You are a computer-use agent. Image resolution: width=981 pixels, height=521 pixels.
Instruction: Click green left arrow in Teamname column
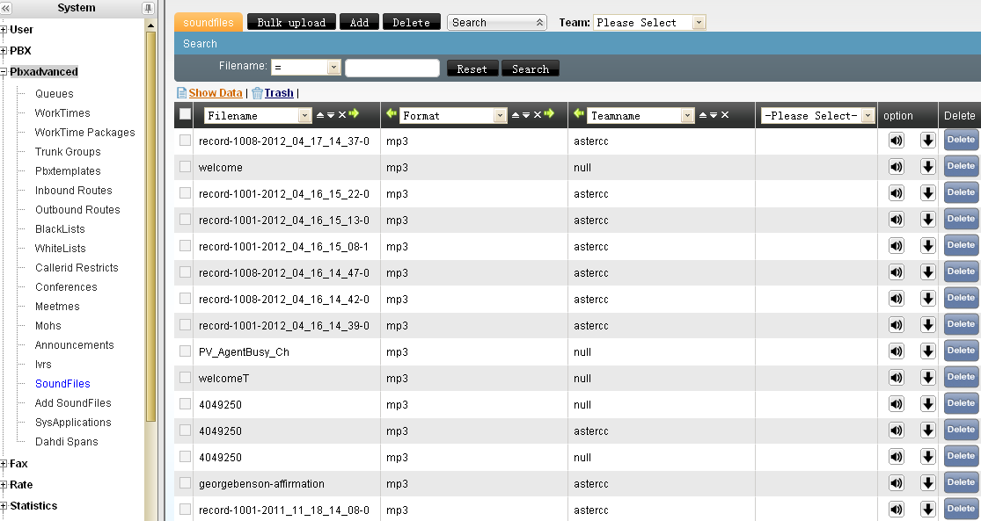point(579,114)
